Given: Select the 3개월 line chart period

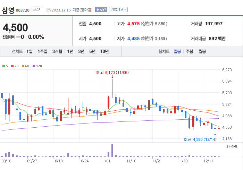Looking at the screenshot, I should [x=57, y=51].
